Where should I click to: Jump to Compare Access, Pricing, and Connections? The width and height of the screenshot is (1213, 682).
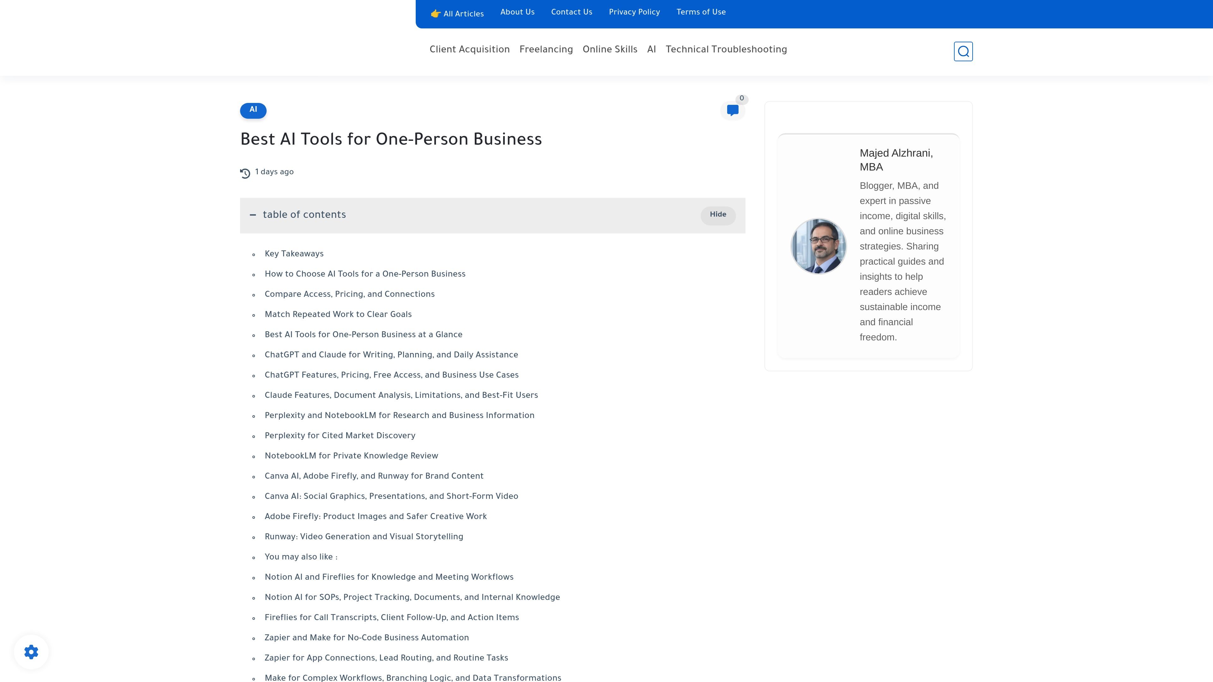tap(349, 294)
